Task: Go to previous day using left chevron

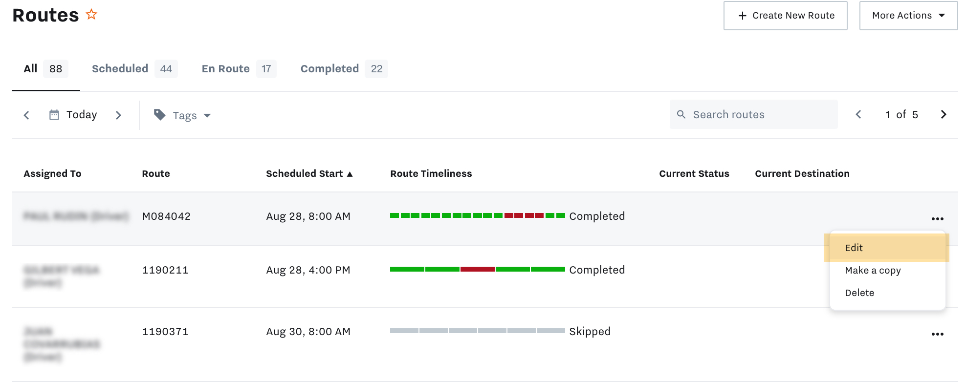Action: 26,115
